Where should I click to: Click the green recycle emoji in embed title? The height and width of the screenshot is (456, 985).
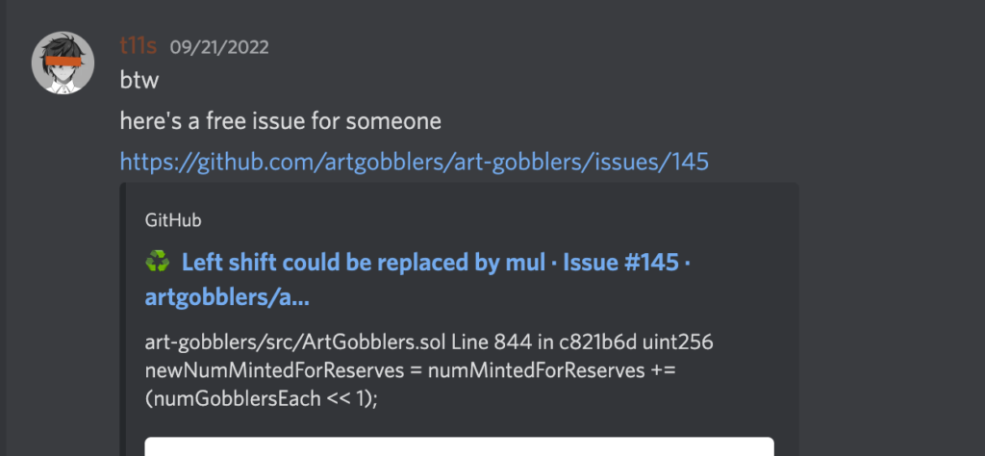157,262
